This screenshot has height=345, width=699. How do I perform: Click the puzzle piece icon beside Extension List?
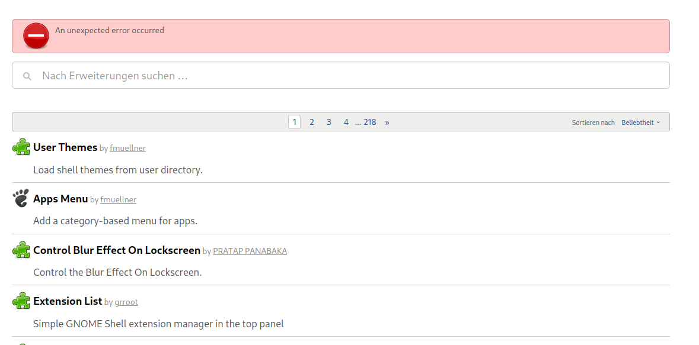(21, 301)
